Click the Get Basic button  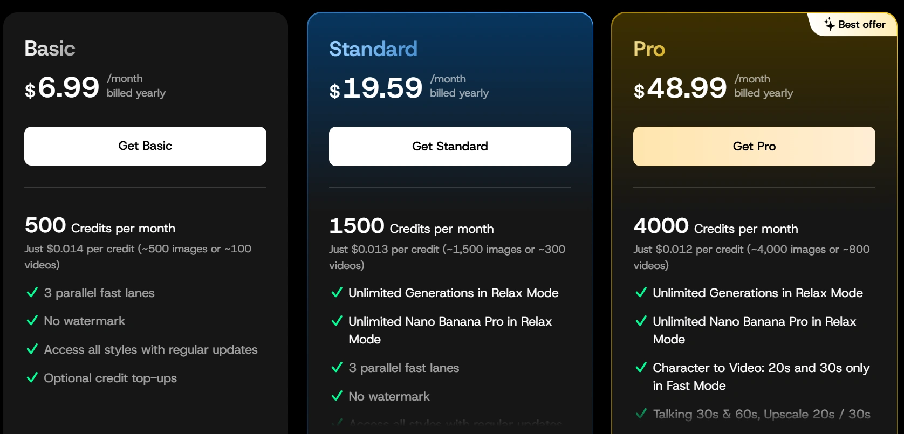pos(145,146)
